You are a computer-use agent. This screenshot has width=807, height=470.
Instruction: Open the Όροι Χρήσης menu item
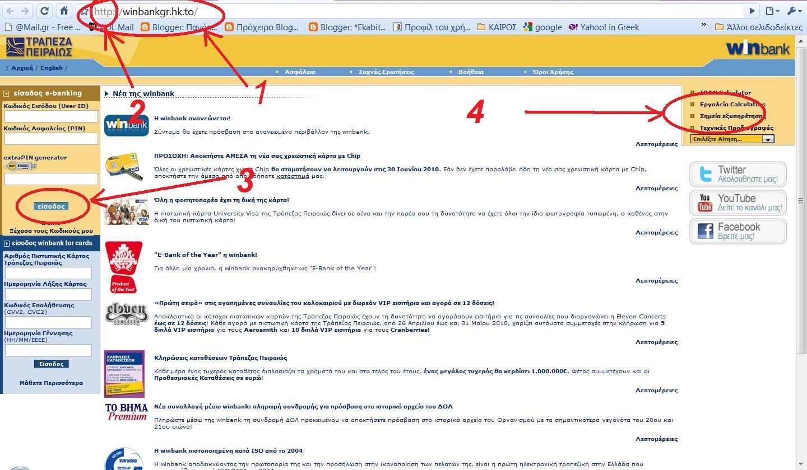pyautogui.click(x=553, y=72)
